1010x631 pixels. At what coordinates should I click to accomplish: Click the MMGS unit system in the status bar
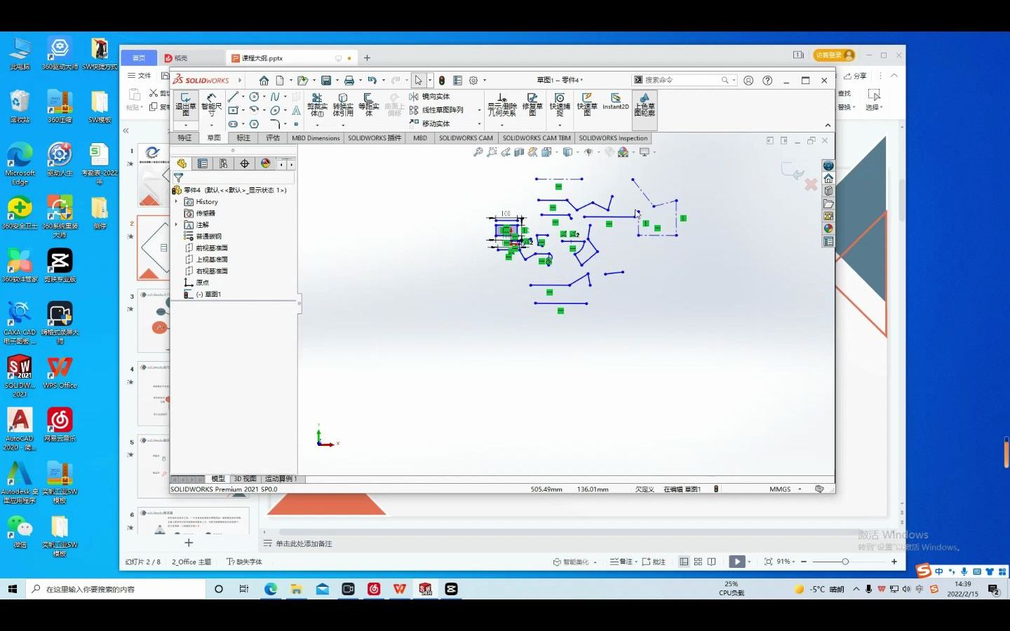click(x=781, y=489)
